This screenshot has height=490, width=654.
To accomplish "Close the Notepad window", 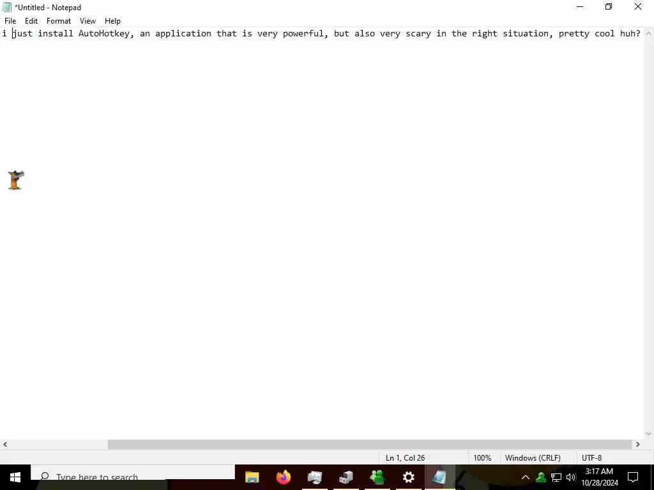I will pos(638,6).
